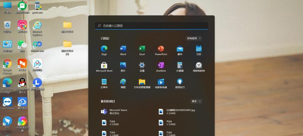
Task: Select the WeChat desktop shortcut
Action: pyautogui.click(x=22, y=46)
